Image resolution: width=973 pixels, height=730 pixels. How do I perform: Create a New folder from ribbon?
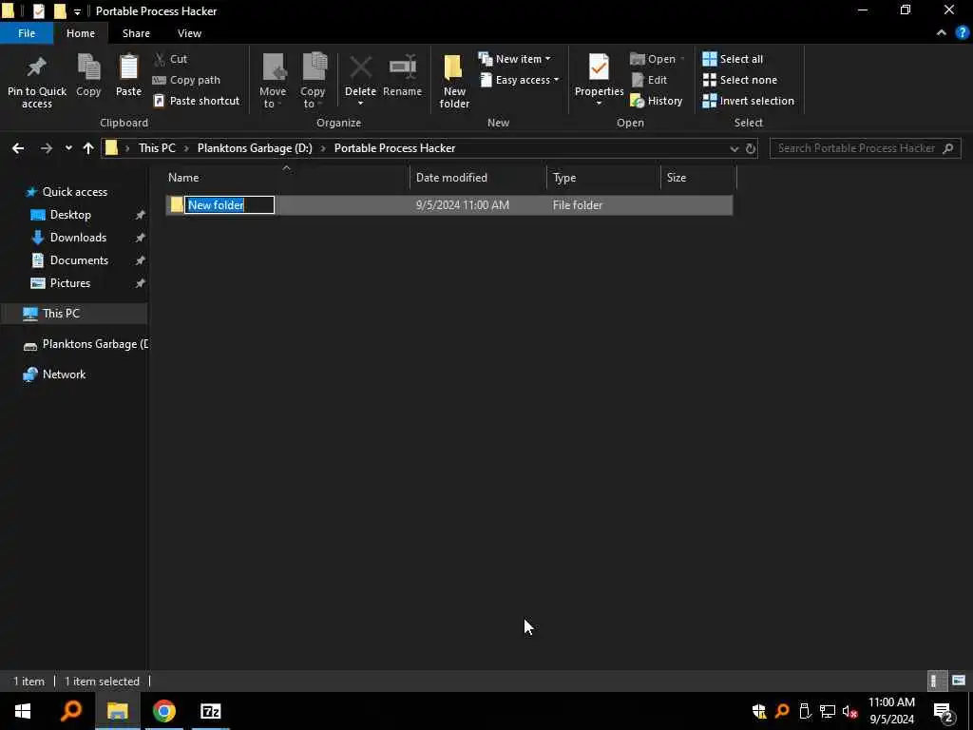pos(454,82)
